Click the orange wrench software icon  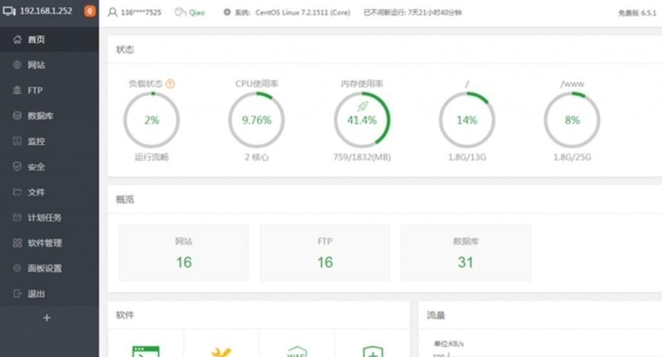pyautogui.click(x=221, y=351)
